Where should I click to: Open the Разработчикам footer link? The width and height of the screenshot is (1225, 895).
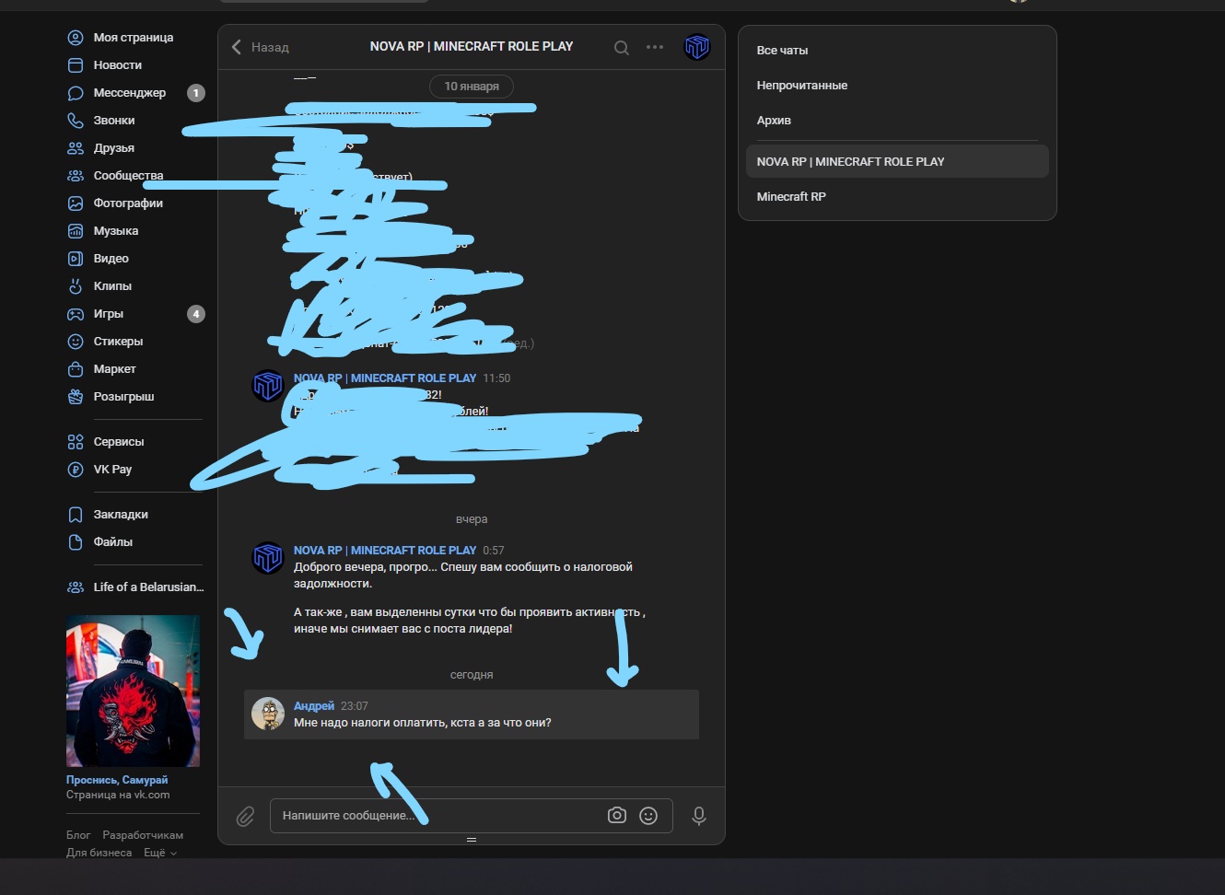(x=143, y=835)
